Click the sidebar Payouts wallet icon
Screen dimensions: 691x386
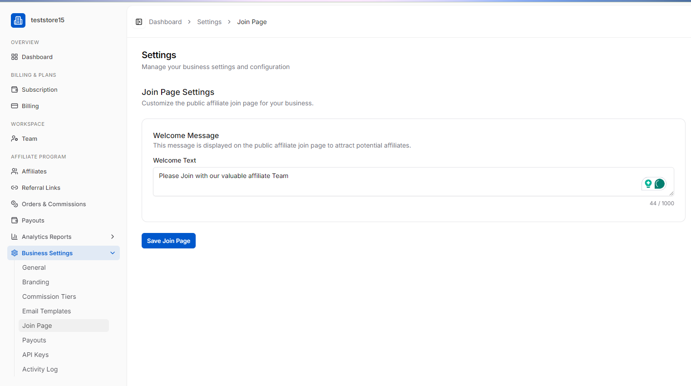point(15,220)
